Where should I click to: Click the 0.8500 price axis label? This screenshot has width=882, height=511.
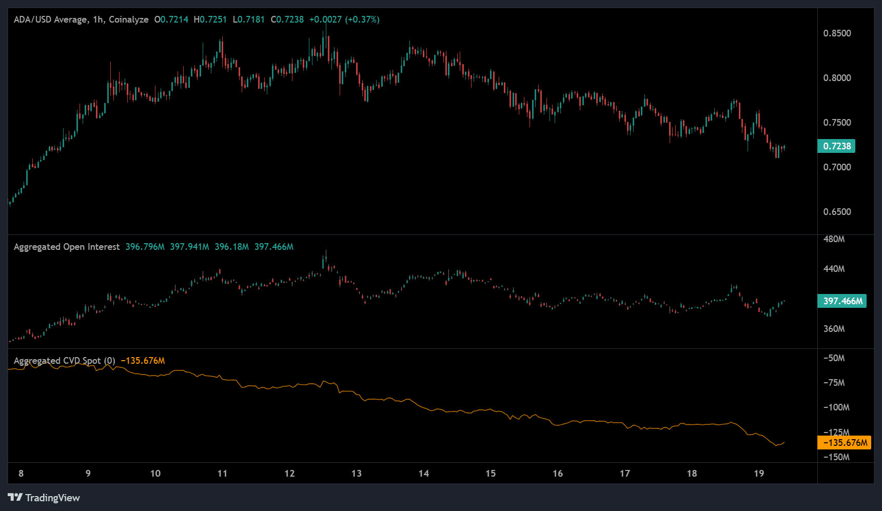tap(837, 33)
